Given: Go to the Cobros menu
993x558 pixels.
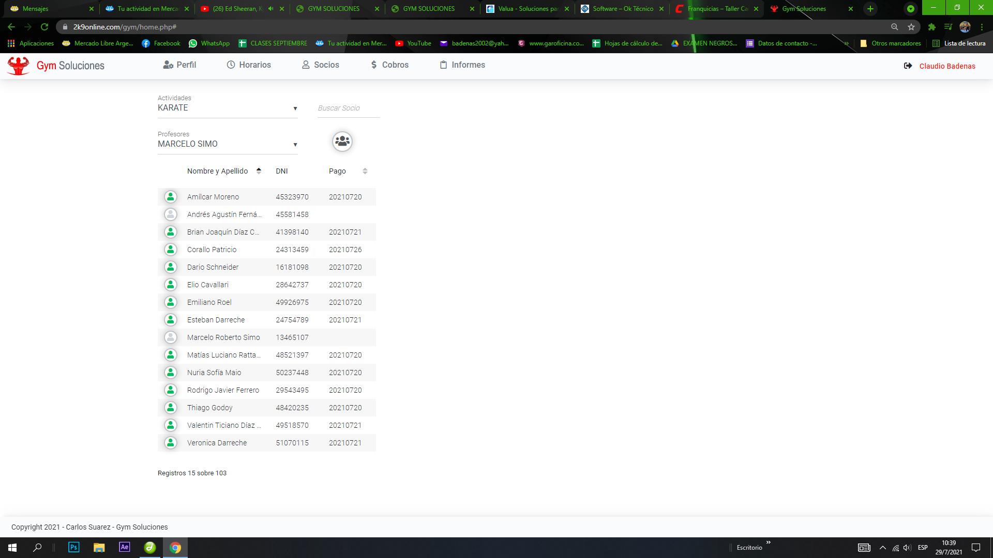Looking at the screenshot, I should 389,65.
